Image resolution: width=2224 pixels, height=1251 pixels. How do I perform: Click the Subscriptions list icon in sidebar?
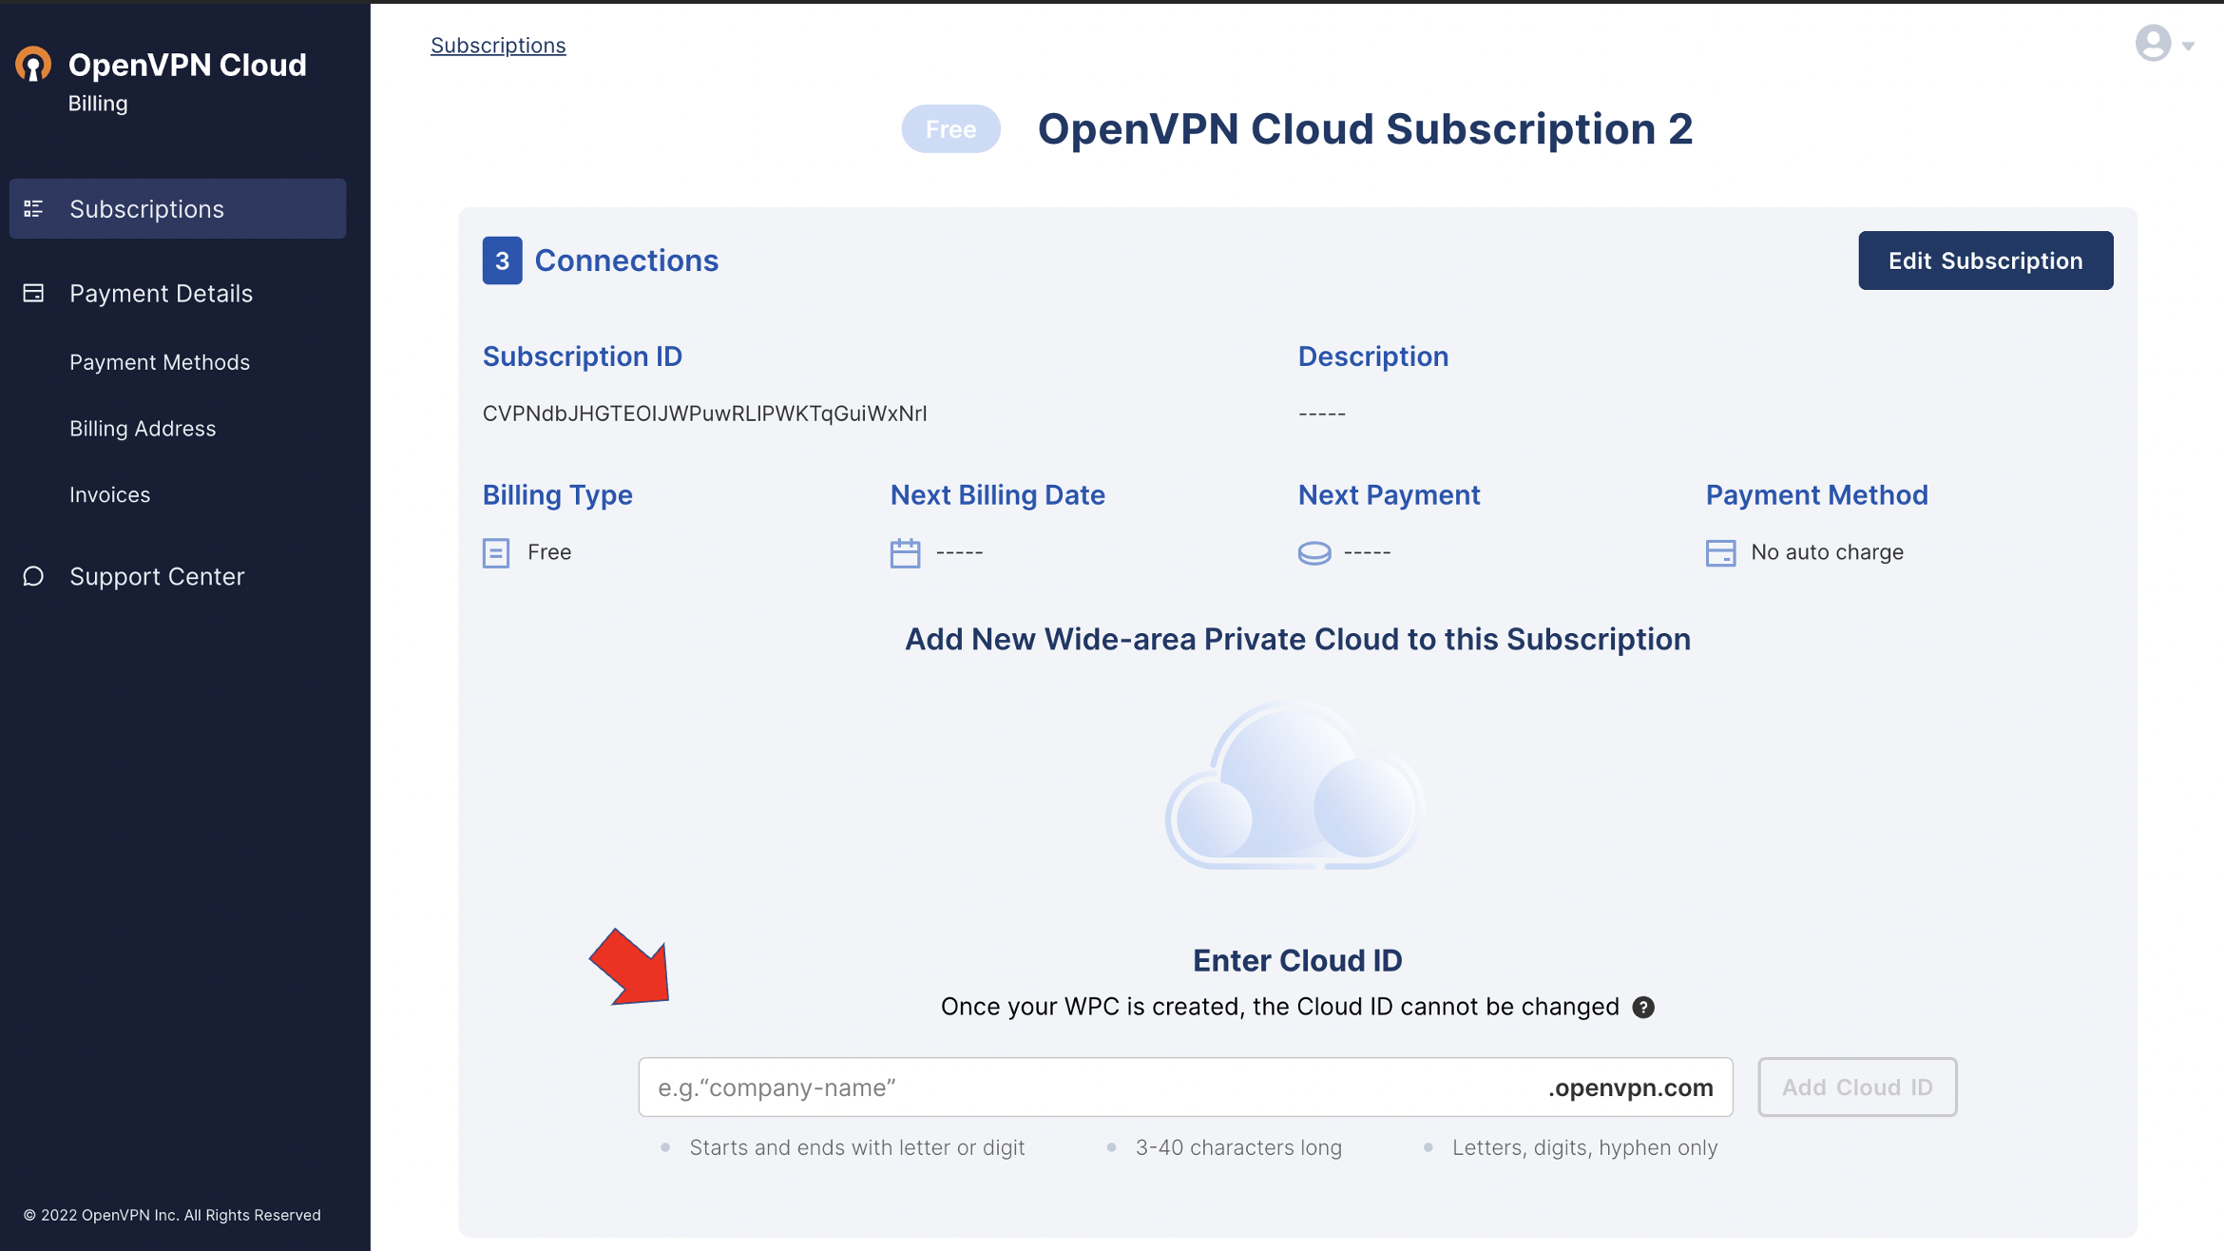(33, 208)
